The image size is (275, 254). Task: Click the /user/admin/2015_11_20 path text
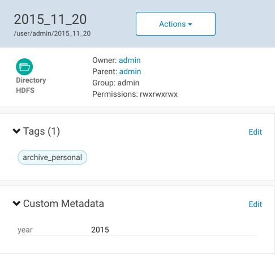click(52, 33)
